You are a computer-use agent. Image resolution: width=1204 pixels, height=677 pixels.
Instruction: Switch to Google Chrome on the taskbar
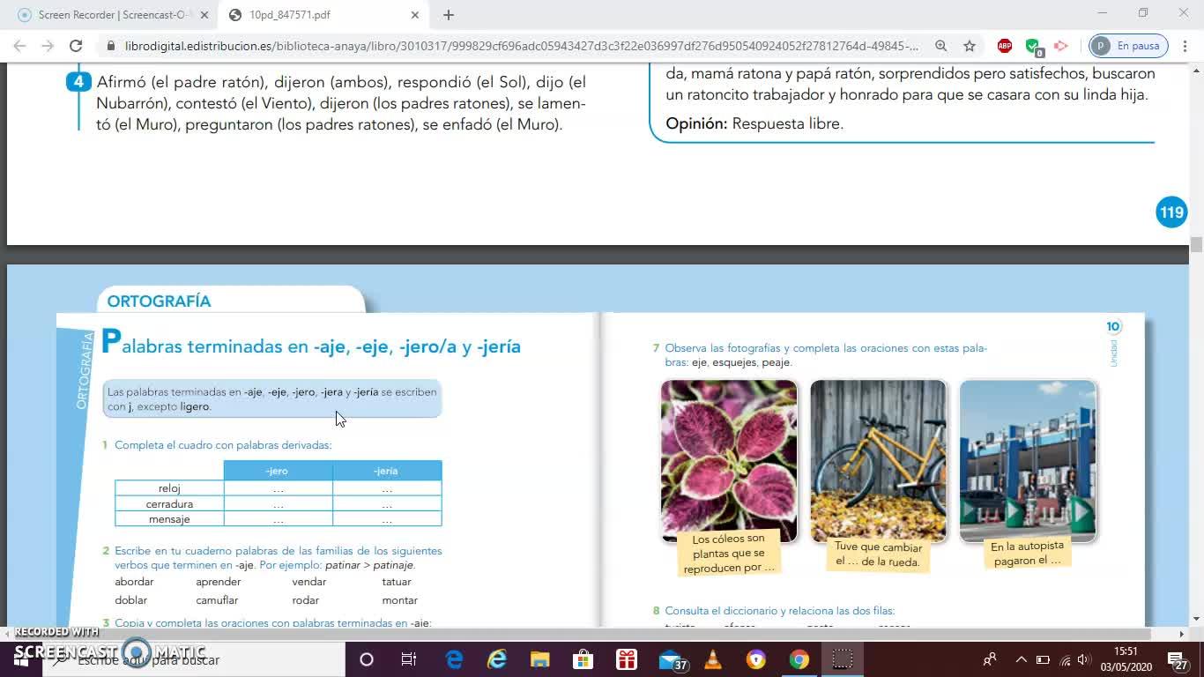coord(799,659)
